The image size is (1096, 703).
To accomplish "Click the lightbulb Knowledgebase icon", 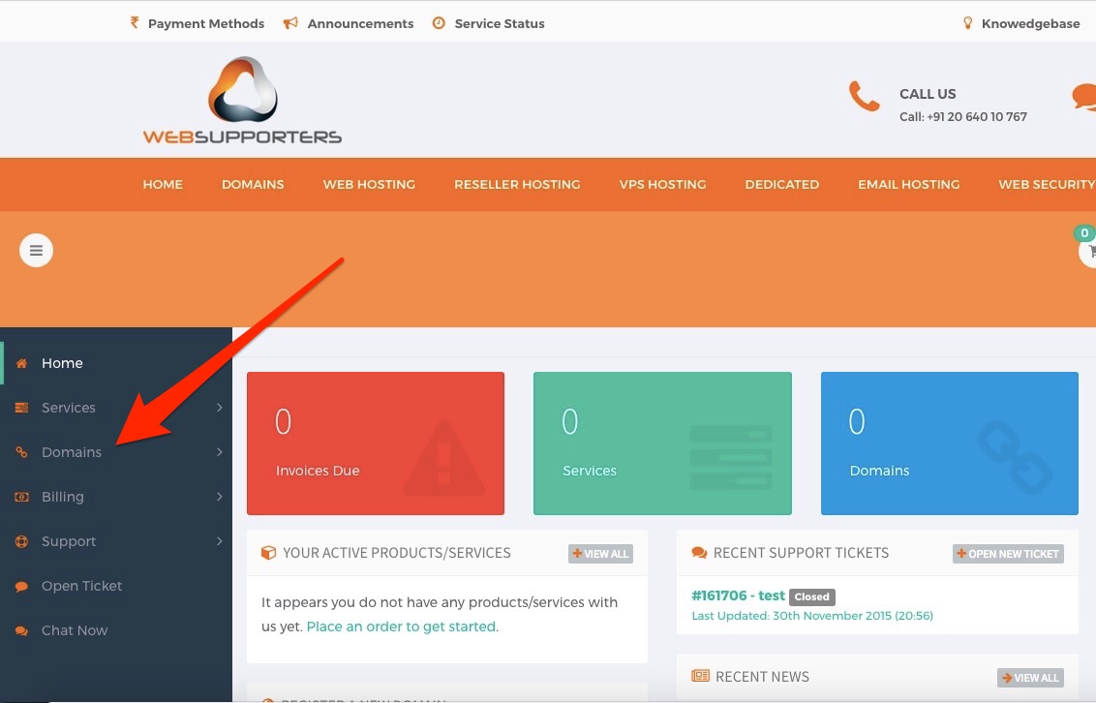I will pyautogui.click(x=968, y=23).
